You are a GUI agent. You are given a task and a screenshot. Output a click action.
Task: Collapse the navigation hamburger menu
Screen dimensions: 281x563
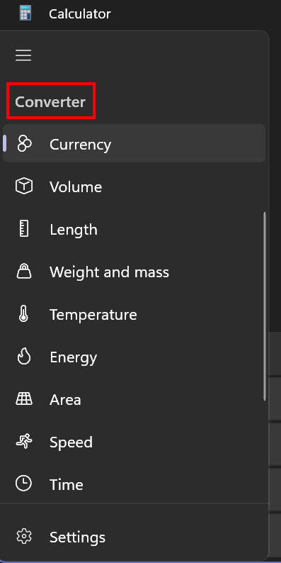click(x=23, y=55)
